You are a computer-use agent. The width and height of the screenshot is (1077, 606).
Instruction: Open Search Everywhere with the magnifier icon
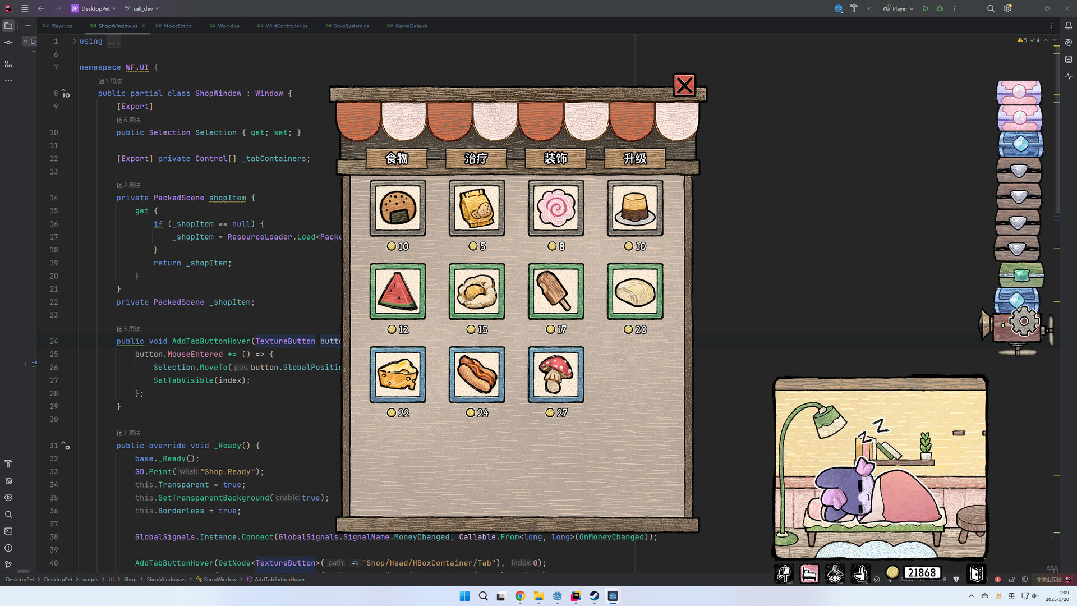point(991,8)
